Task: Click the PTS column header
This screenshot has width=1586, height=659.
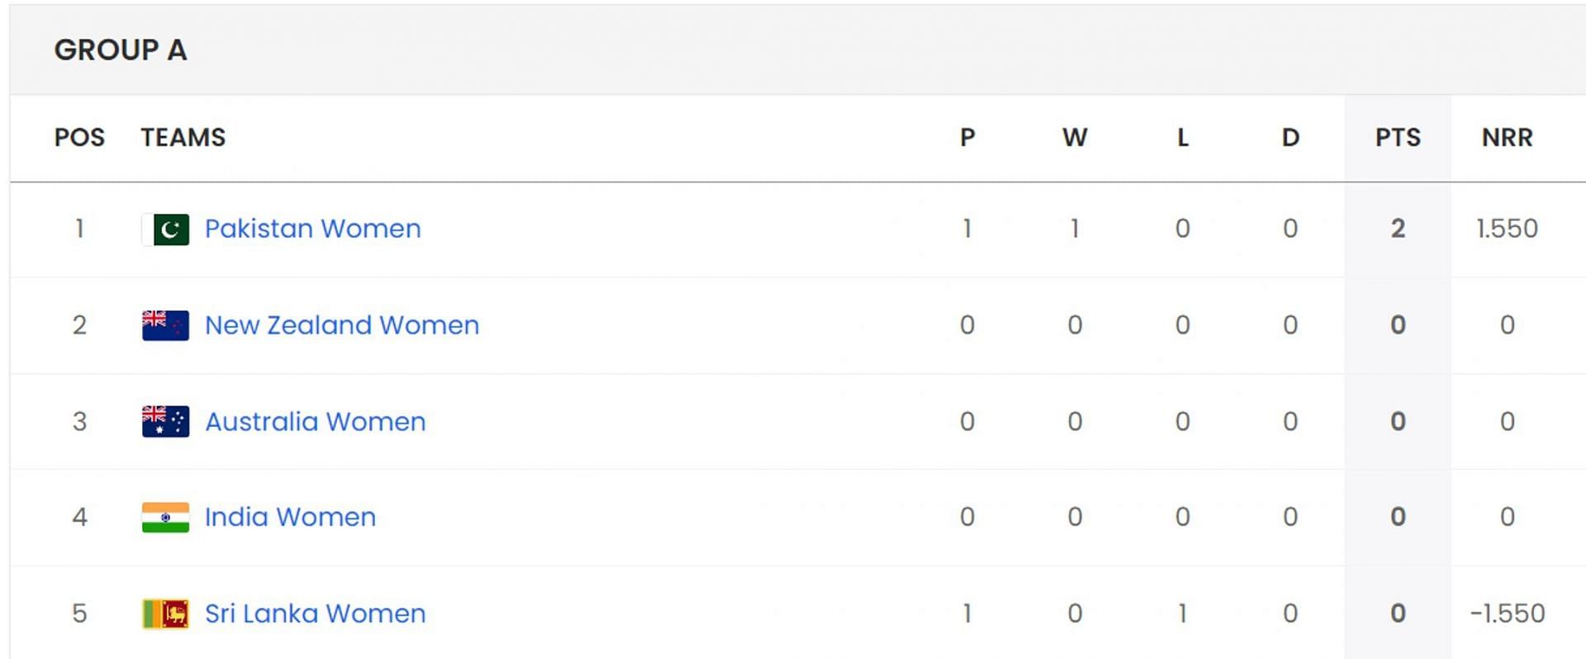Action: tap(1398, 137)
